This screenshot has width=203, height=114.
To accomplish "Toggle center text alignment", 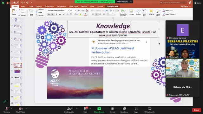I will click(x=96, y=14).
